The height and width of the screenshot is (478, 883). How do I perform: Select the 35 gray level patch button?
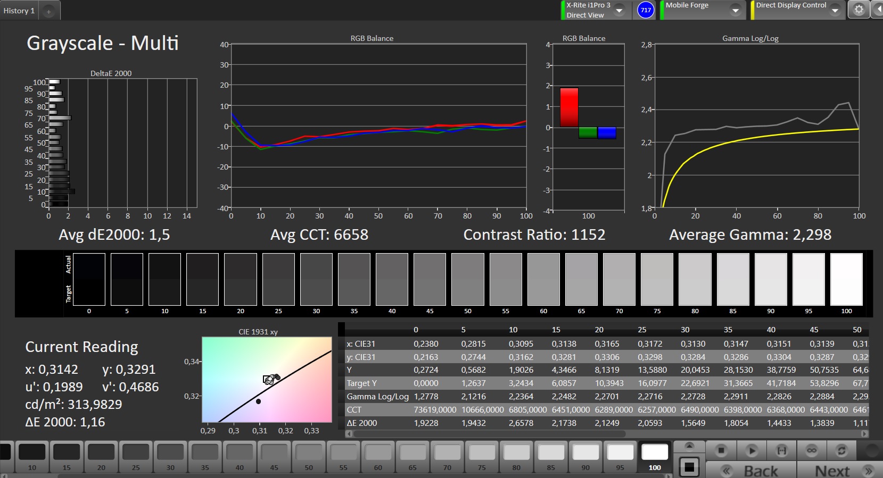(205, 457)
